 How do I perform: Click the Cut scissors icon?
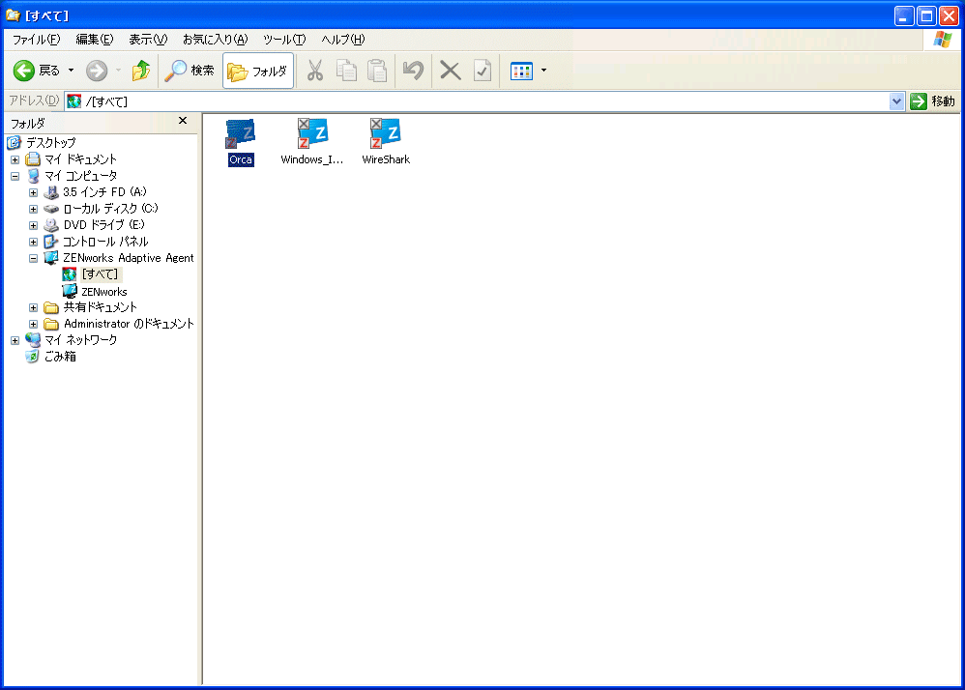coord(315,71)
